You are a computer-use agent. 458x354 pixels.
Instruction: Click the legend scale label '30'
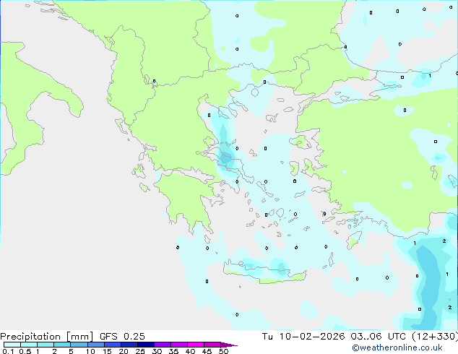pyautogui.click(x=157, y=351)
